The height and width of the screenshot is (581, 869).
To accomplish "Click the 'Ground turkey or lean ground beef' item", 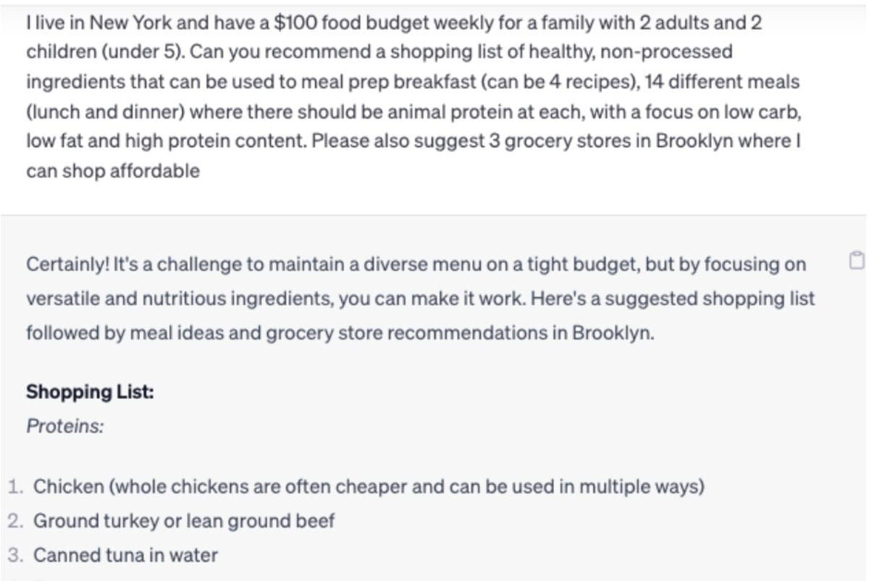I will (184, 521).
